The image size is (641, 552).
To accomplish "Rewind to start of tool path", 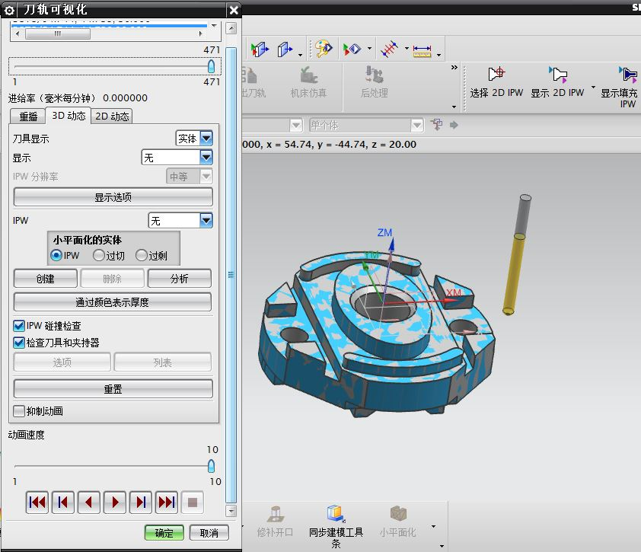I will pos(37,502).
